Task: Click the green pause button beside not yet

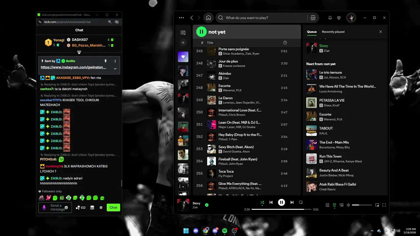Action: [x=201, y=32]
